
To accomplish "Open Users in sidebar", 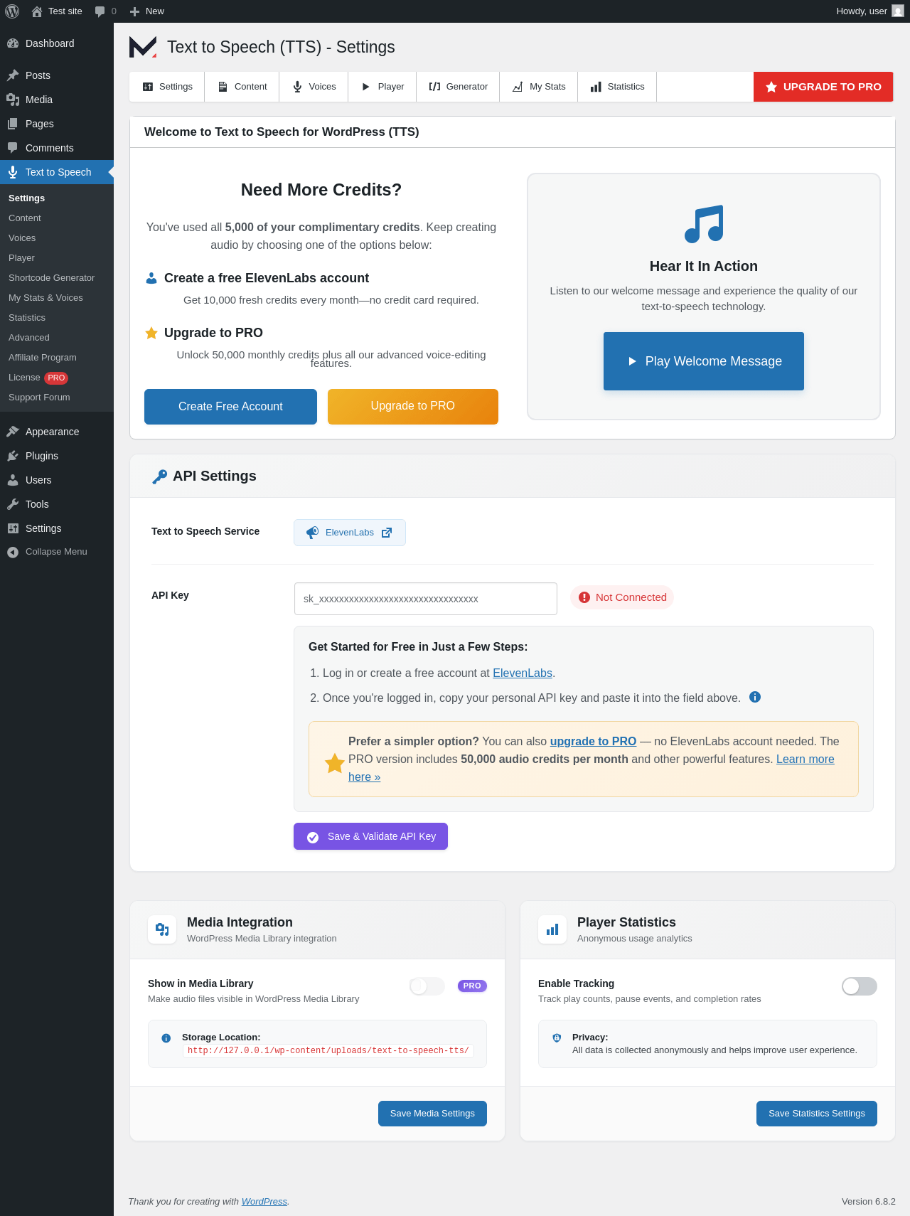I will (x=57, y=480).
